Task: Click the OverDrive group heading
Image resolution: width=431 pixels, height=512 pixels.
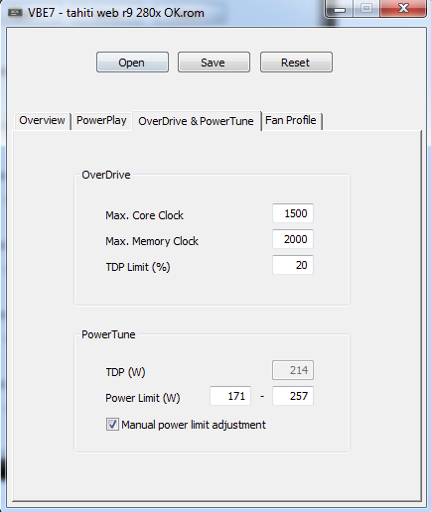Action: pos(106,175)
